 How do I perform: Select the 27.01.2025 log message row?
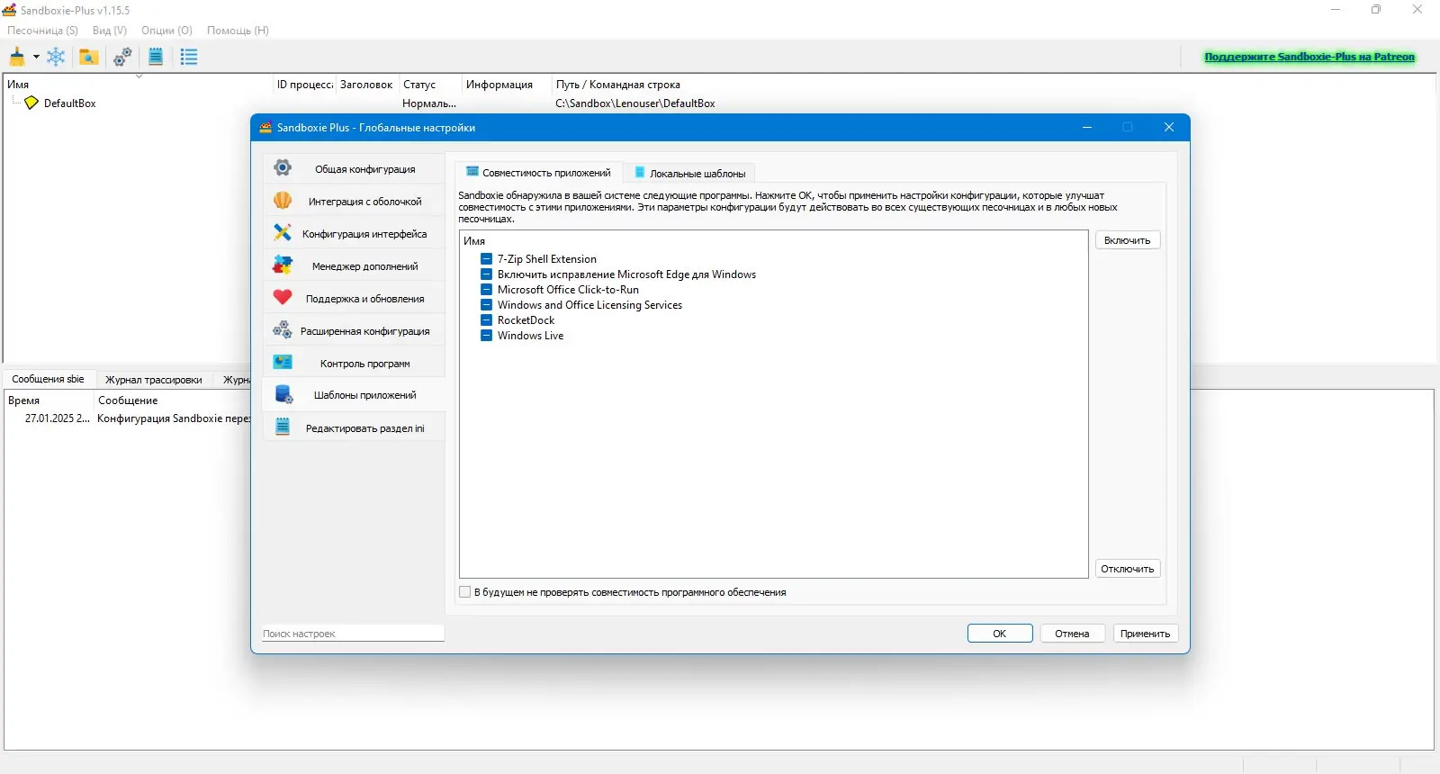(128, 418)
